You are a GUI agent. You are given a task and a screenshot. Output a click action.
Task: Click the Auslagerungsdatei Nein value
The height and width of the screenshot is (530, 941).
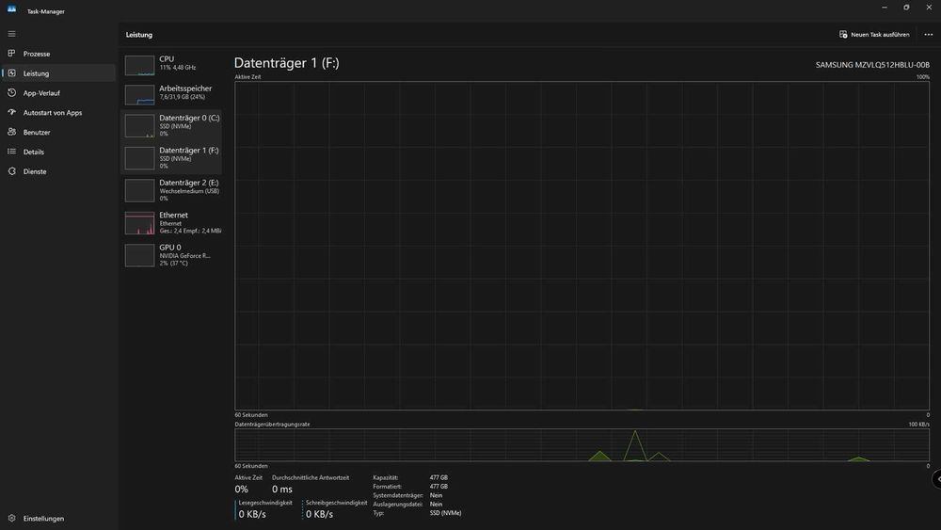click(437, 505)
